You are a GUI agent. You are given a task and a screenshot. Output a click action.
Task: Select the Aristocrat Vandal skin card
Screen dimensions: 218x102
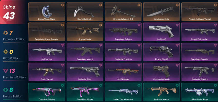(161, 92)
